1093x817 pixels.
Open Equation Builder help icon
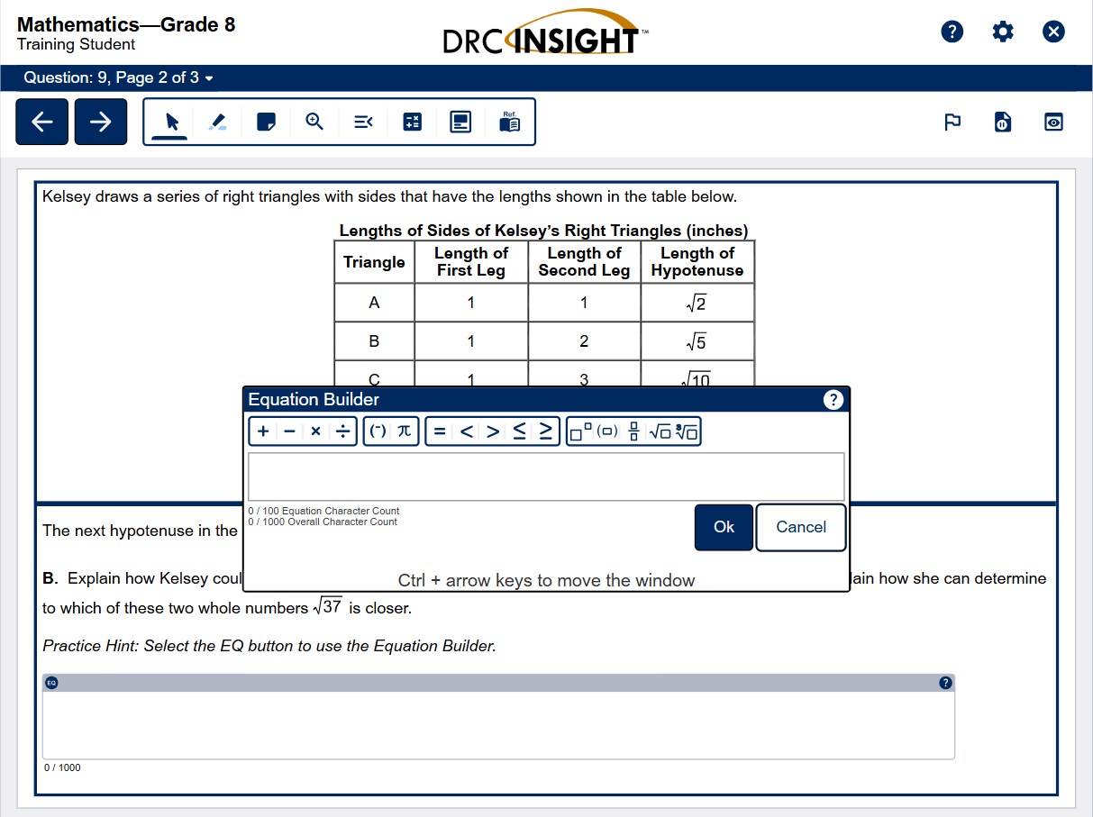point(833,400)
